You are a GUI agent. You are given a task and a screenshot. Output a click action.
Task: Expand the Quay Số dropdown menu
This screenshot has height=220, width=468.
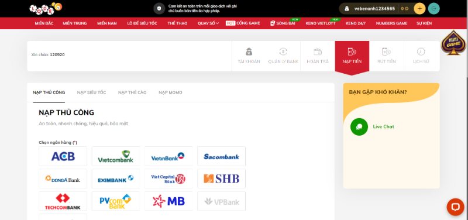208,23
